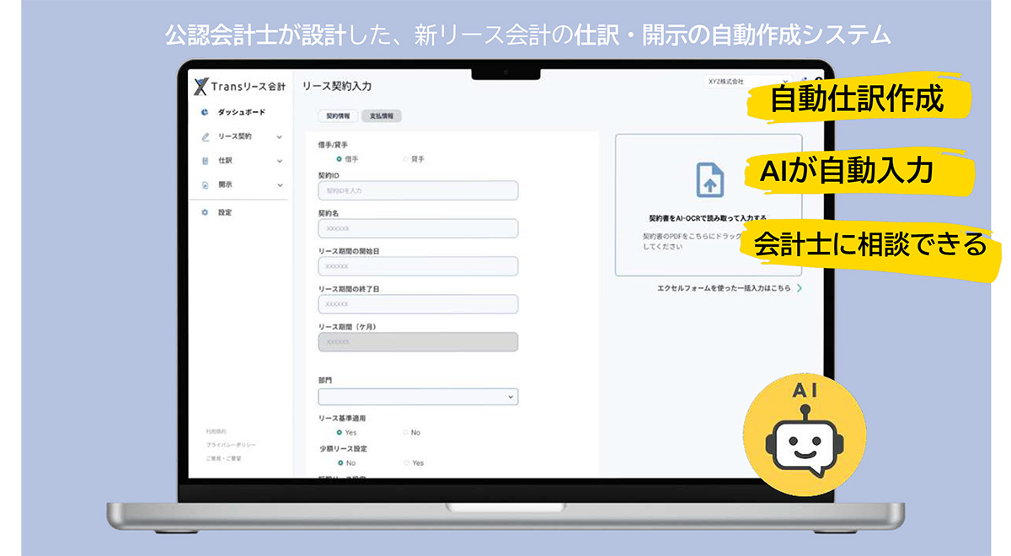
Task: Click the PDF upload file icon
Action: (709, 179)
